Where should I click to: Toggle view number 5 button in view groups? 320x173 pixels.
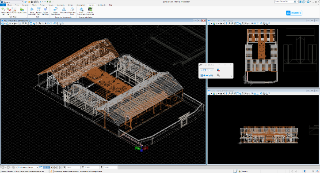(x=53, y=167)
